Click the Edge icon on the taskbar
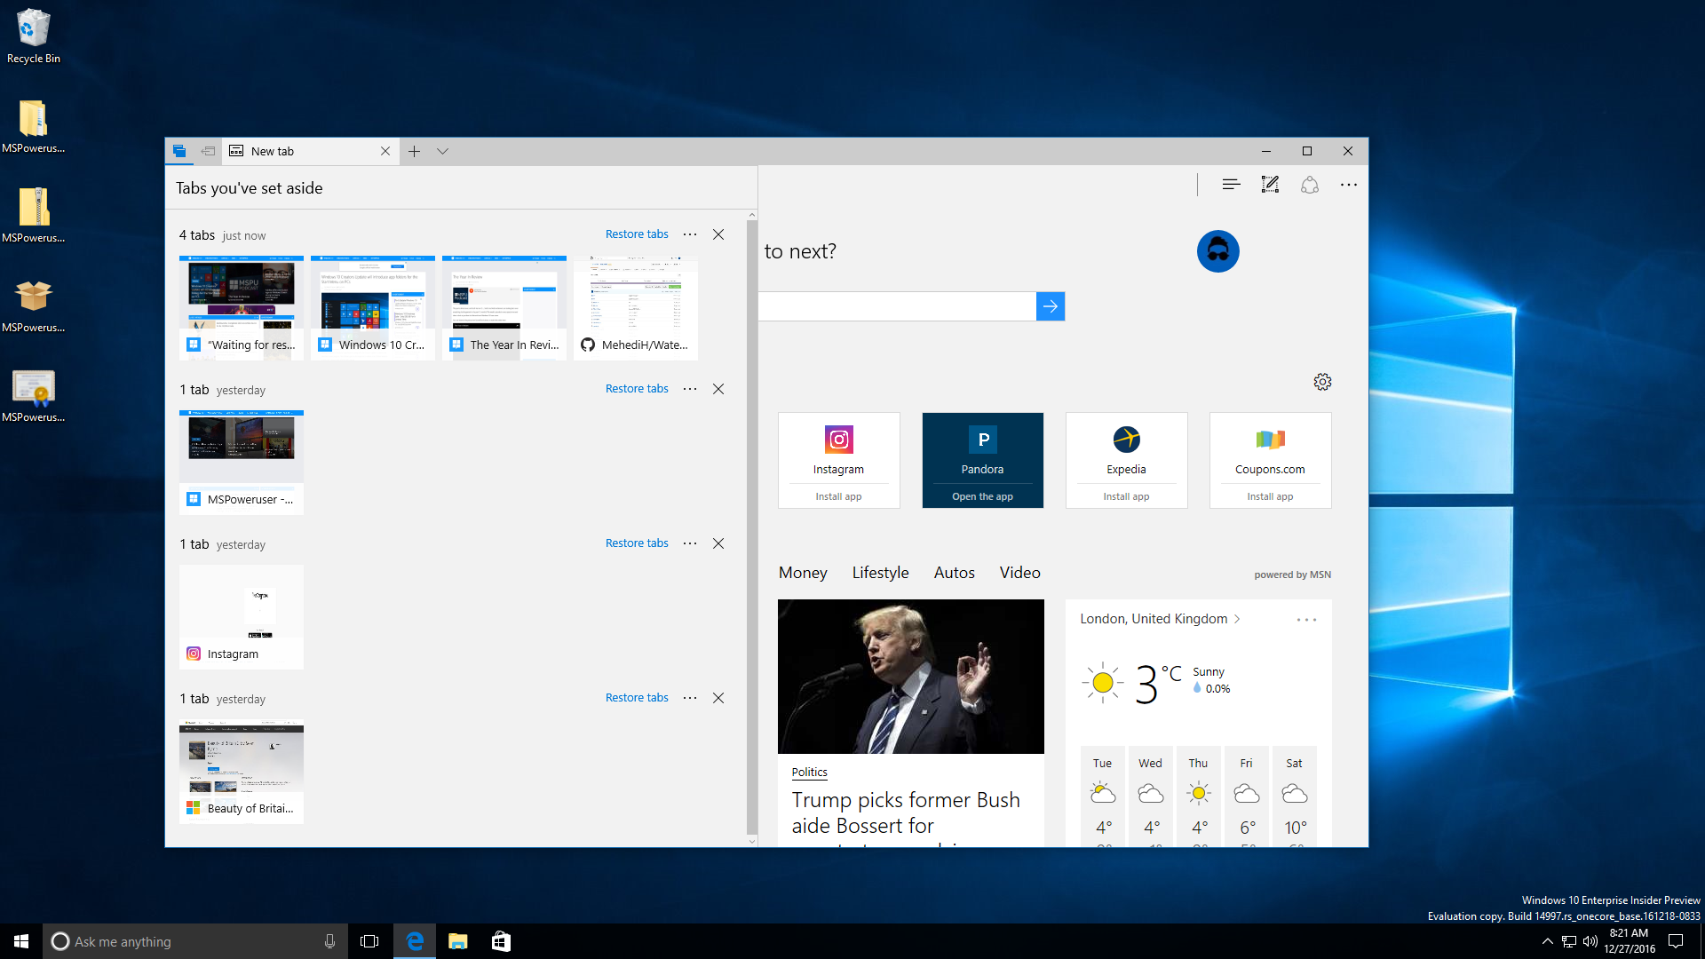Image resolution: width=1705 pixels, height=959 pixels. (415, 941)
